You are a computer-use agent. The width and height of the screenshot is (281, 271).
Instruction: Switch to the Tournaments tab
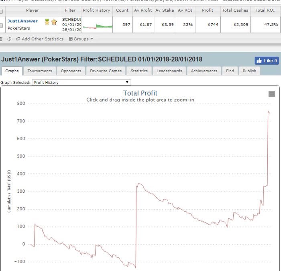[40, 71]
